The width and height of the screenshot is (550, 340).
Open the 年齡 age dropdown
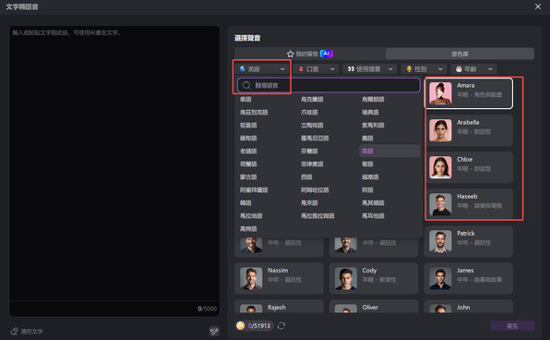[474, 69]
